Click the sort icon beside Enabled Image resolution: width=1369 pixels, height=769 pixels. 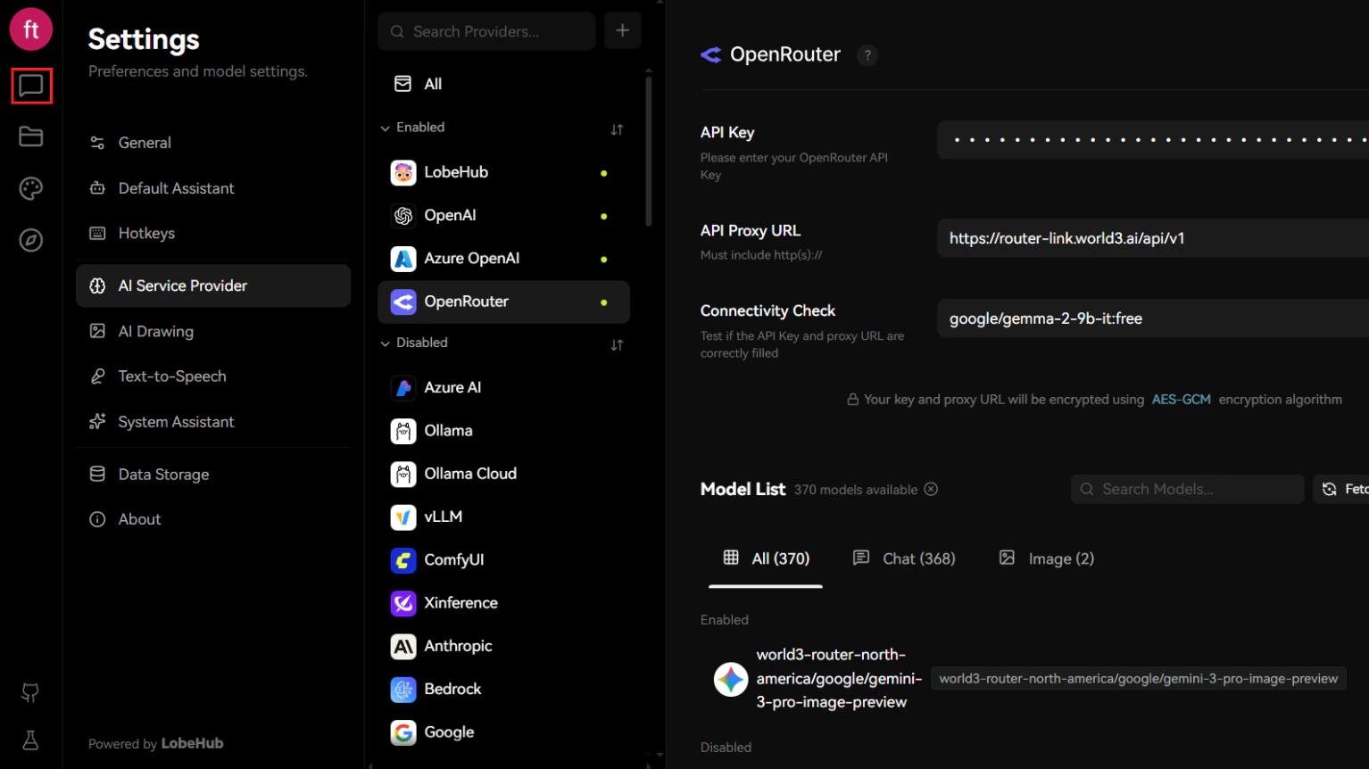(x=617, y=129)
